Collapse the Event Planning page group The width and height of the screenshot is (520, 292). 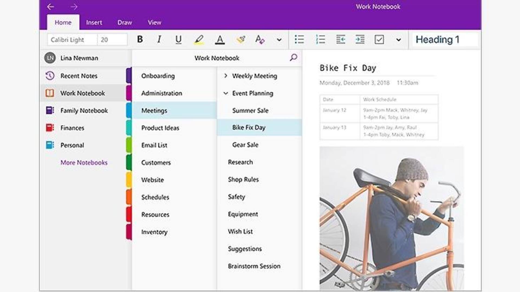[x=226, y=93]
